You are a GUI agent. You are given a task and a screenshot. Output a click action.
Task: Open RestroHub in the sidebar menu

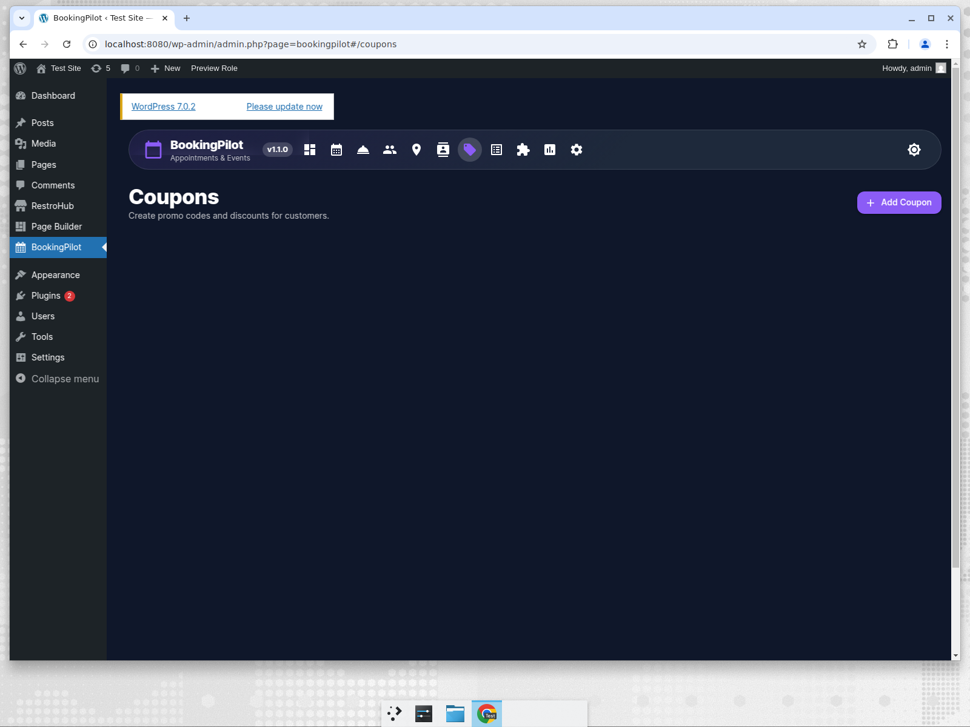click(x=58, y=206)
